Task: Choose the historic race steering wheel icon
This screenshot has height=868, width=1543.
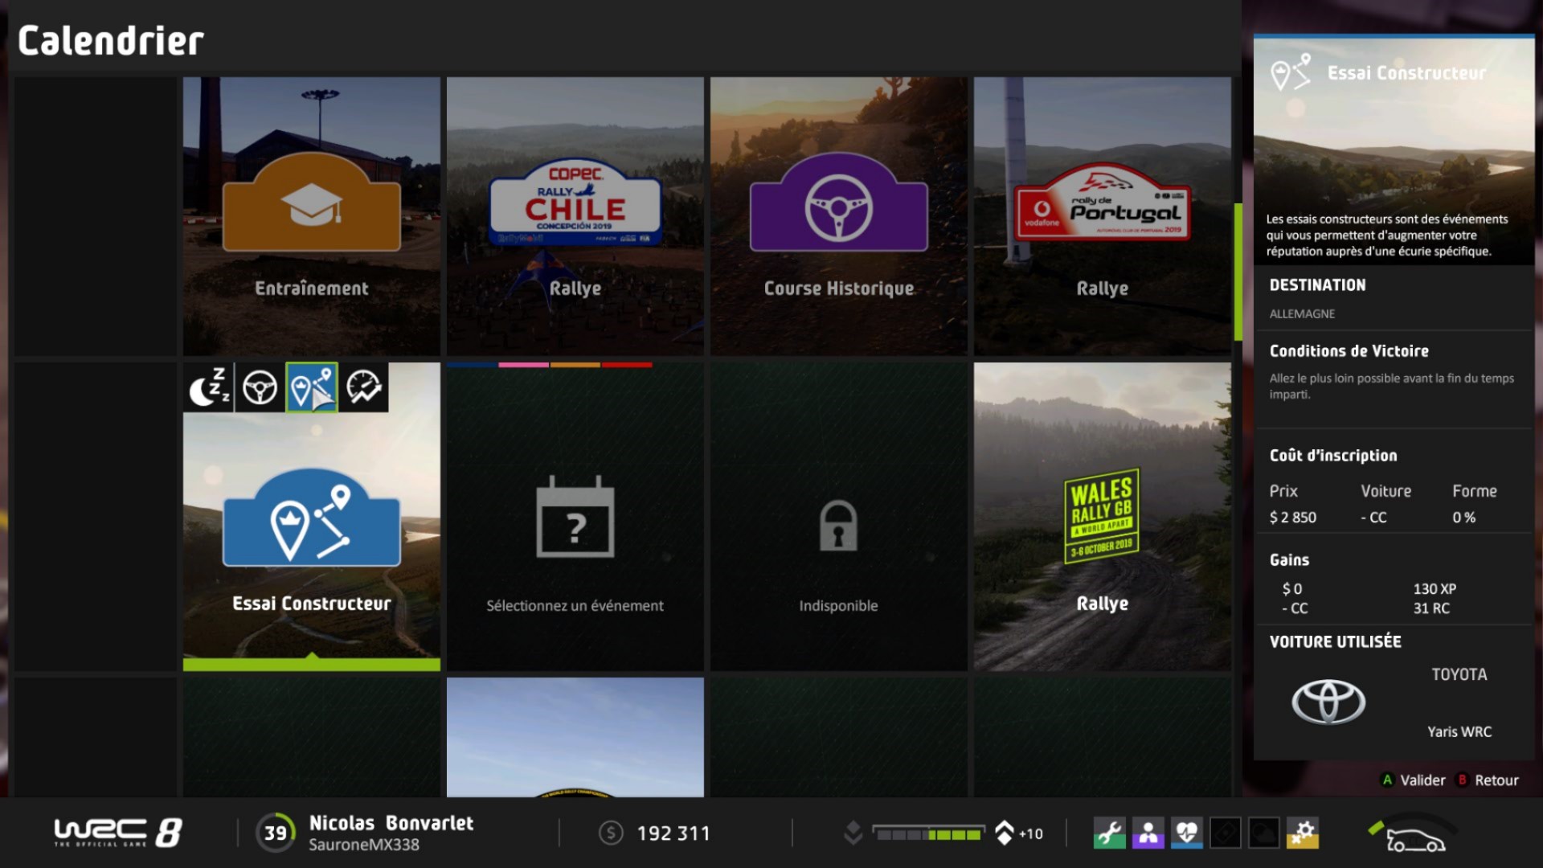Action: pos(260,387)
